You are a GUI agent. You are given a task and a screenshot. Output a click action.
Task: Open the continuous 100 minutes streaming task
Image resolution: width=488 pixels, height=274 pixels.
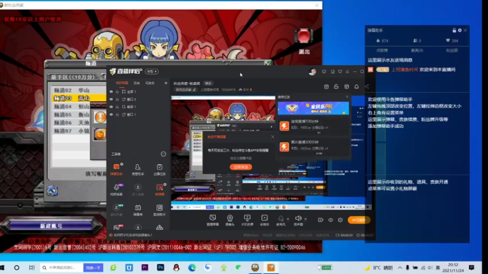coord(314,126)
